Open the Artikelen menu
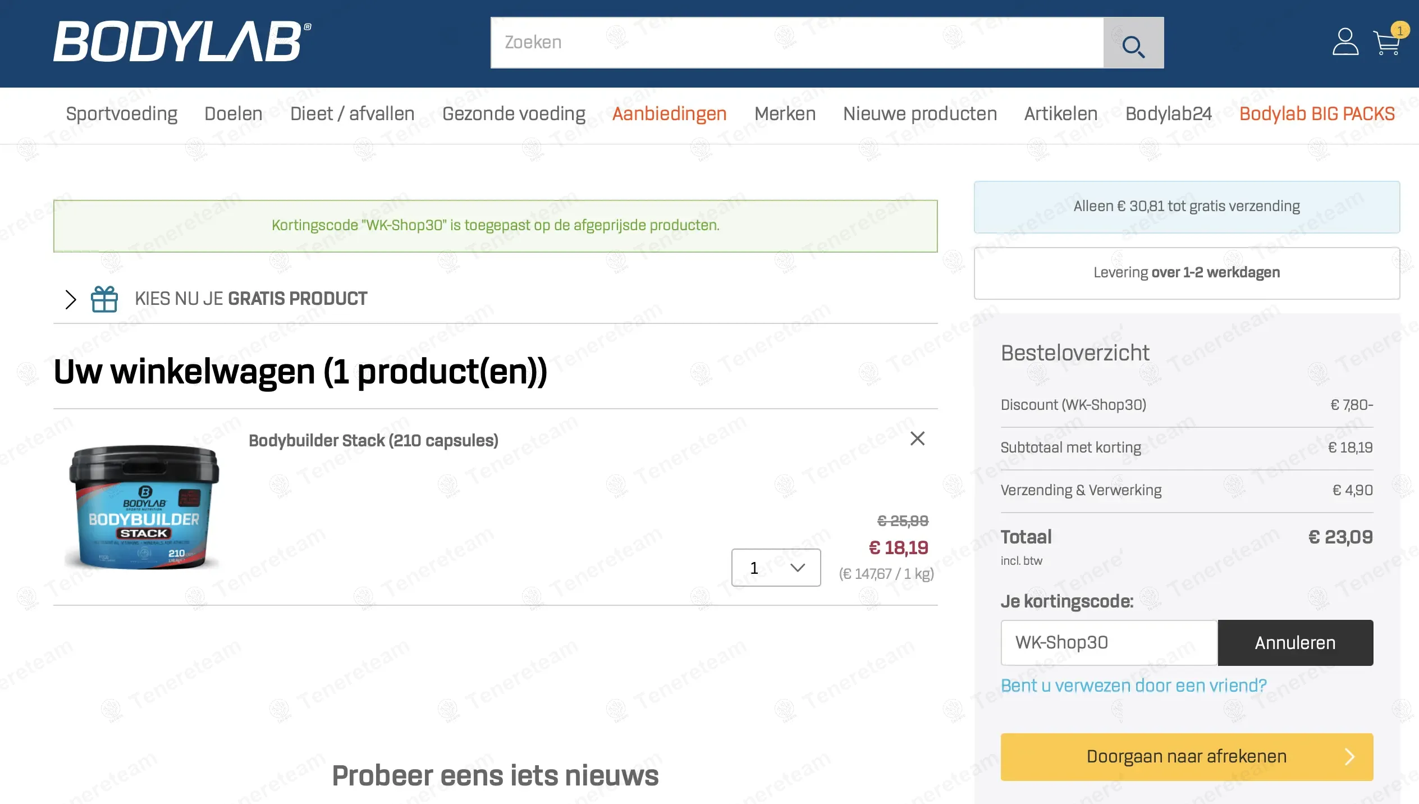1419x804 pixels. tap(1061, 114)
